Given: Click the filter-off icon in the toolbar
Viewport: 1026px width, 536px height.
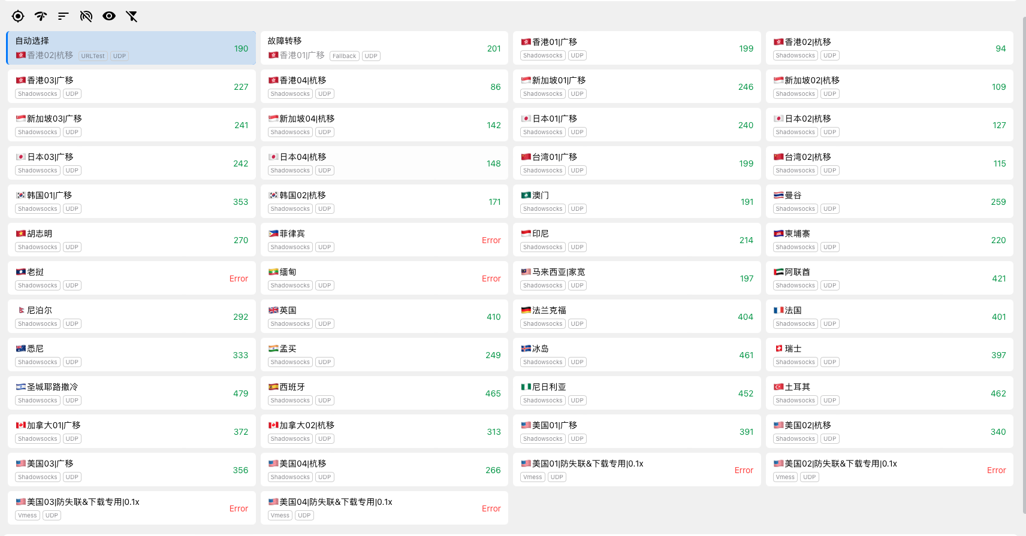Looking at the screenshot, I should pos(132,16).
